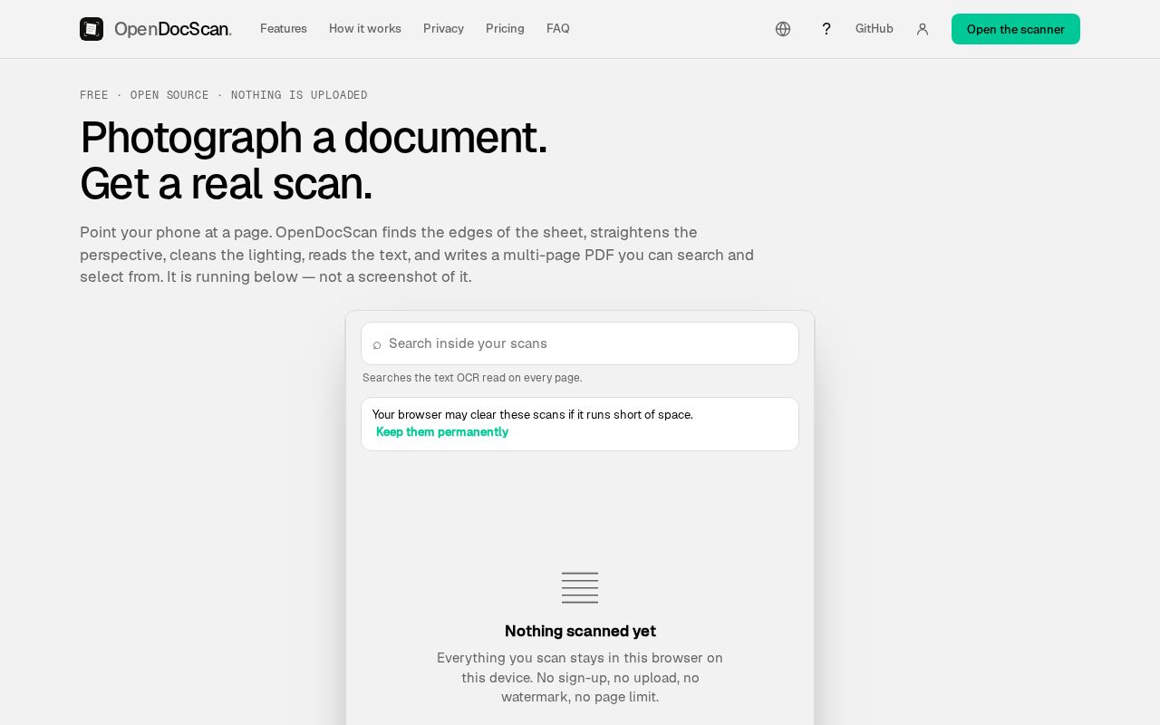Open the Features menu item
Image resolution: width=1160 pixels, height=725 pixels.
284,29
